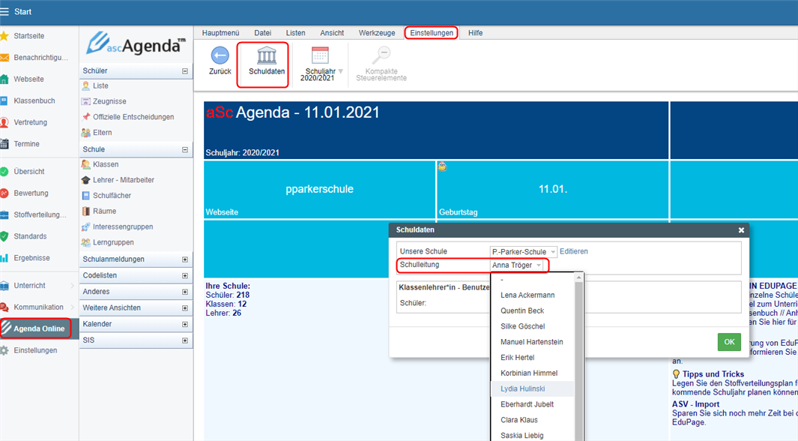Open Kommunikation in left sidebar
798x441 pixels.
37,307
